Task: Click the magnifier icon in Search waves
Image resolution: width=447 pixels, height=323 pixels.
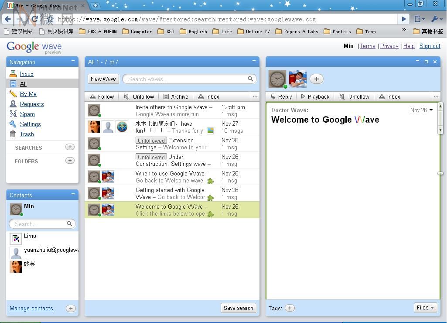Action: click(x=250, y=79)
